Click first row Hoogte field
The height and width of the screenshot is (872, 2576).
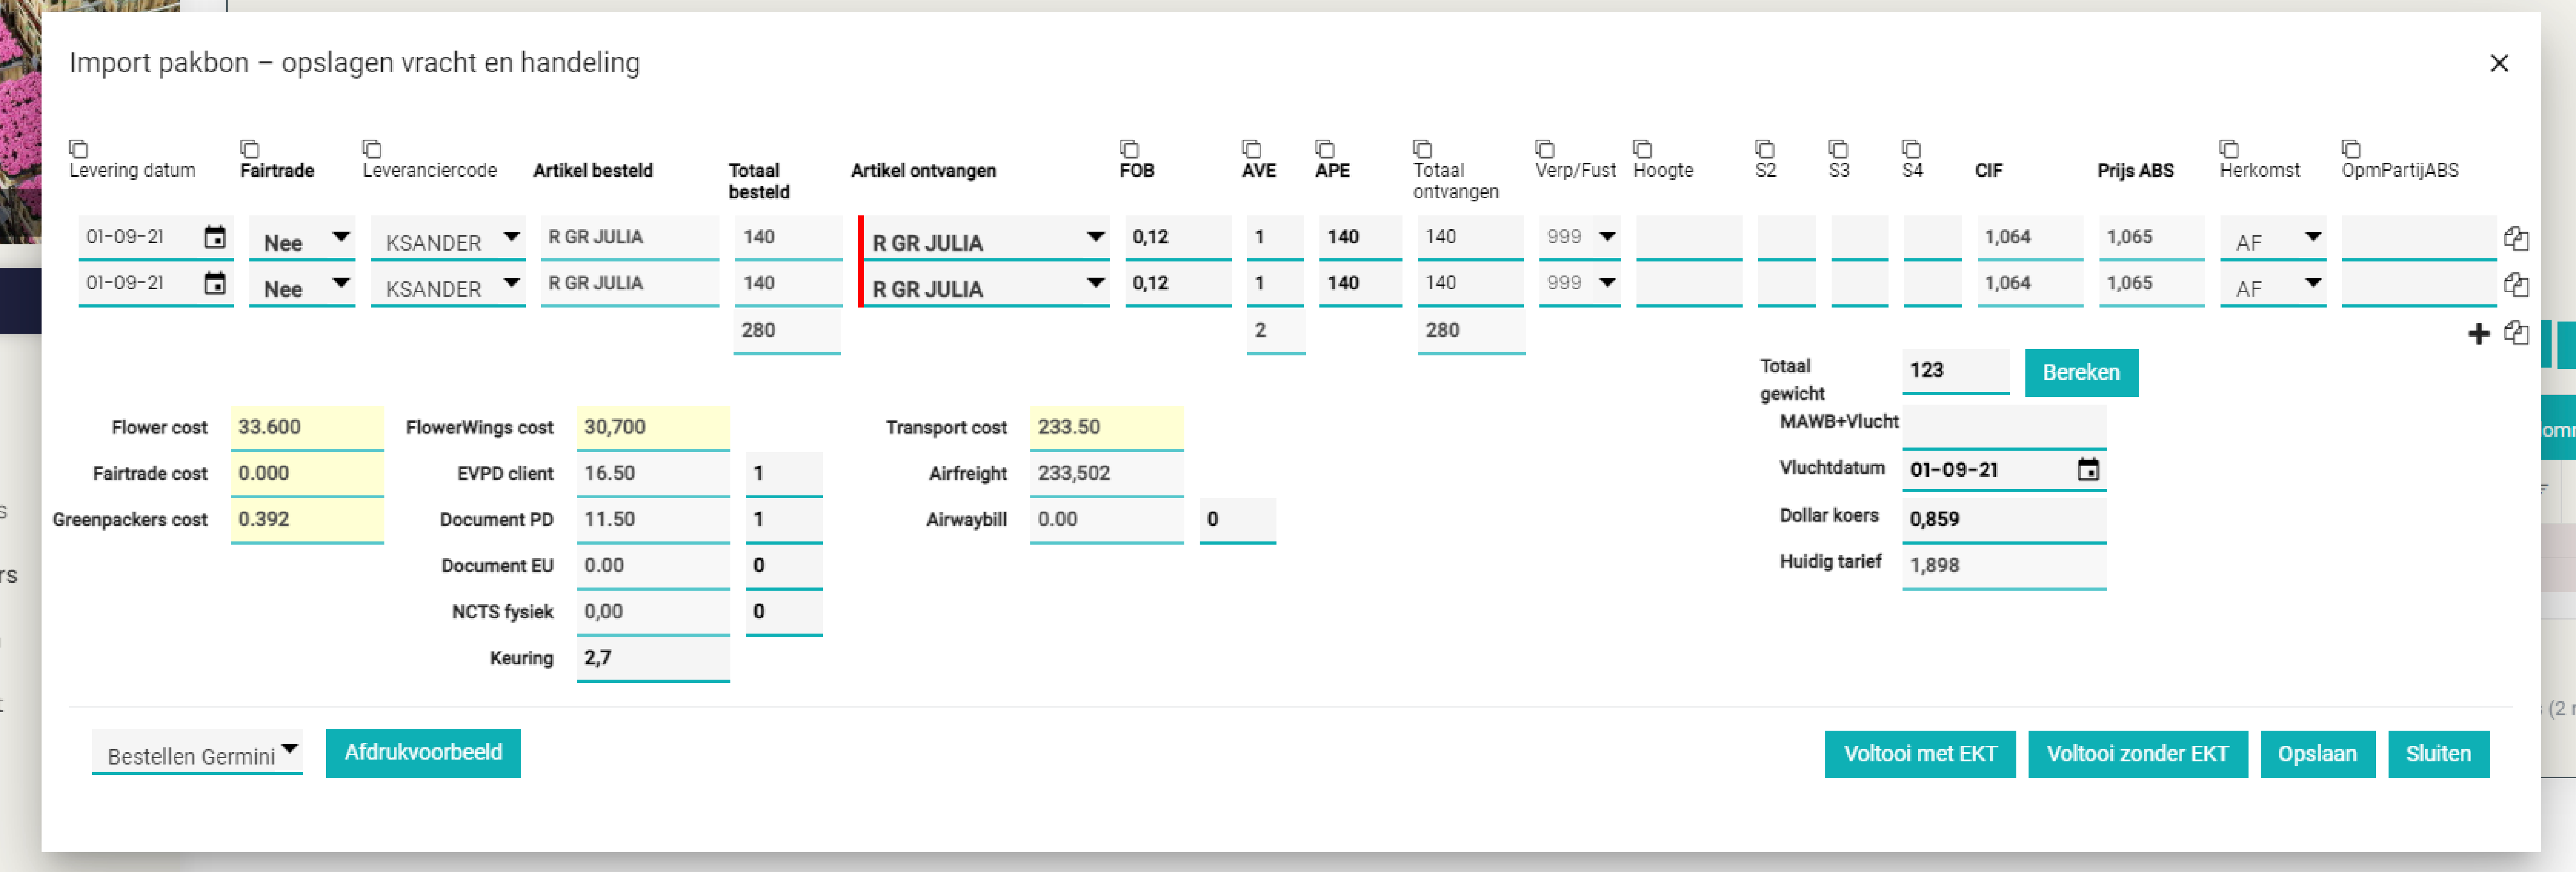[x=1689, y=238]
